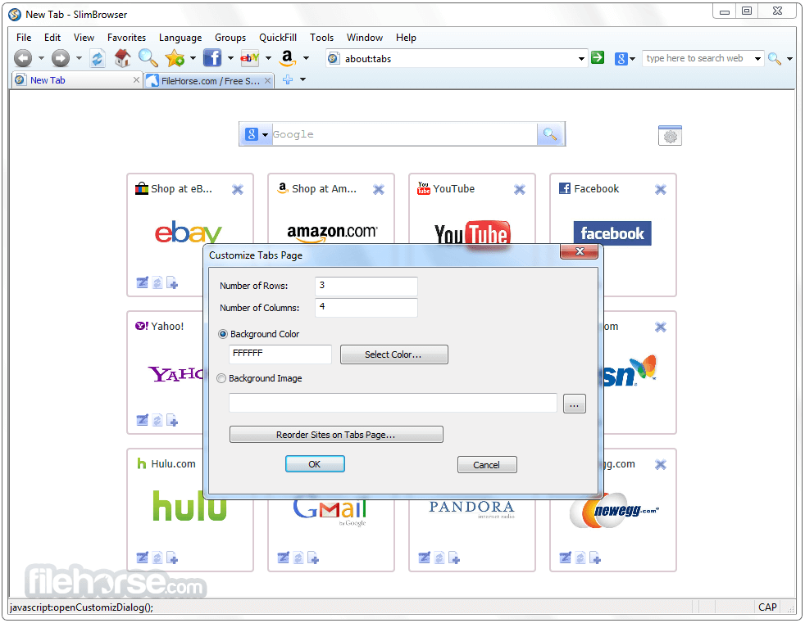Close the New Tab tab

(x=136, y=80)
